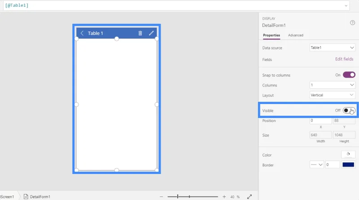Click the Size Height input field

pos(344,135)
